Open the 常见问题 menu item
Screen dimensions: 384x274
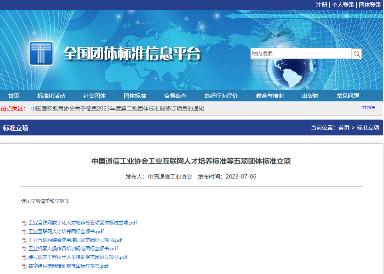click(348, 96)
